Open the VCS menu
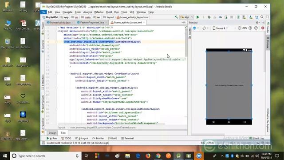This screenshot has height=160, width=284. [132, 12]
